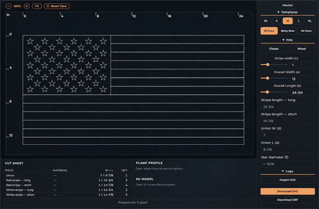
Task: Click the Vector panel title
Action: click(x=287, y=5)
